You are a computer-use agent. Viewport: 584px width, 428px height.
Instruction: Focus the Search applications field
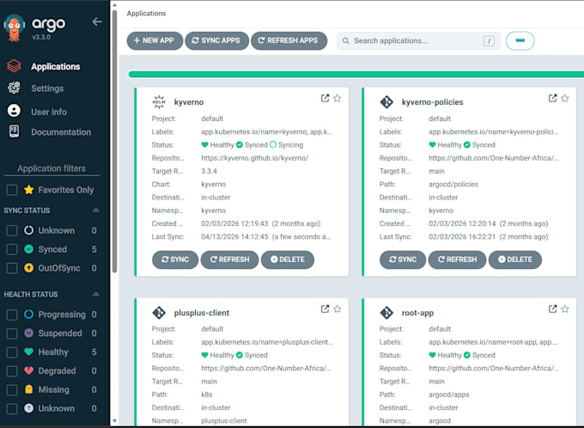(418, 40)
